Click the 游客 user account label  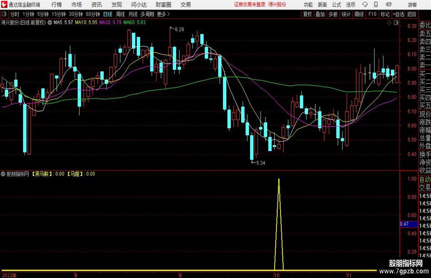pyautogui.click(x=412, y=5)
